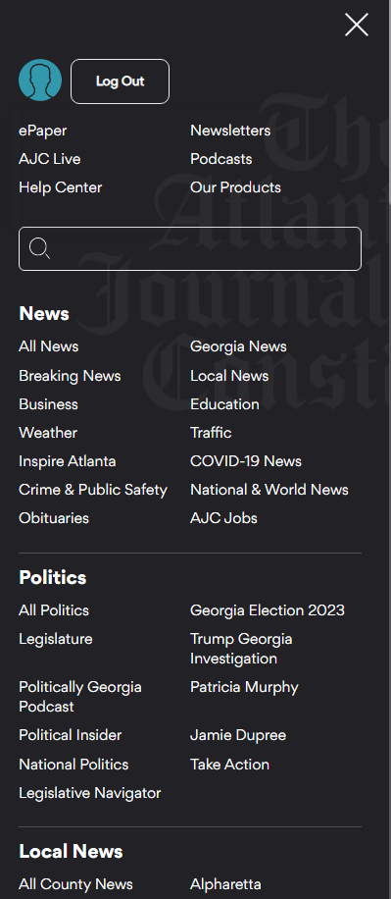Select Politically Georgia Podcast
The image size is (391, 899).
tap(80, 697)
